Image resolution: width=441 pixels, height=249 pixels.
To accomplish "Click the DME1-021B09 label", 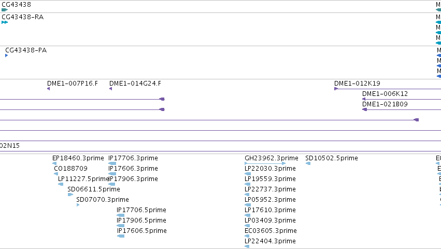I will click(385, 104).
